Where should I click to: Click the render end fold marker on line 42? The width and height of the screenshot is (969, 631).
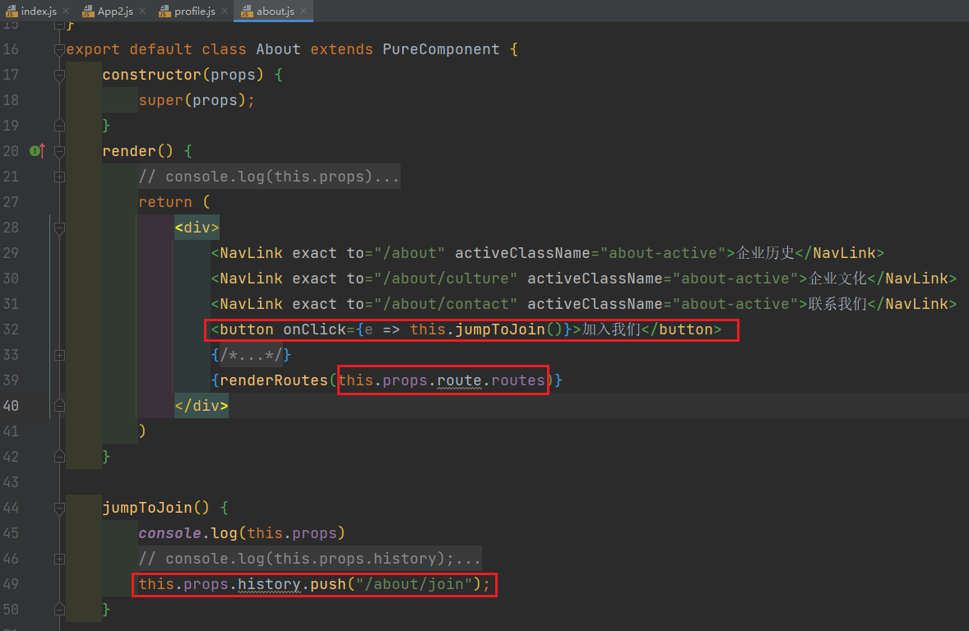(x=59, y=456)
